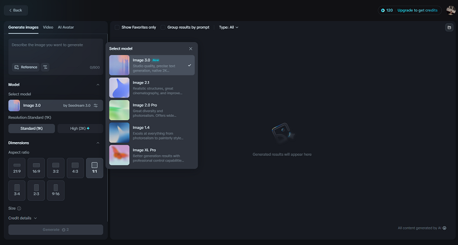Viewport: 458px width, 245px height.
Task: Enable Show Favorites only checkbox
Action: pos(117,27)
